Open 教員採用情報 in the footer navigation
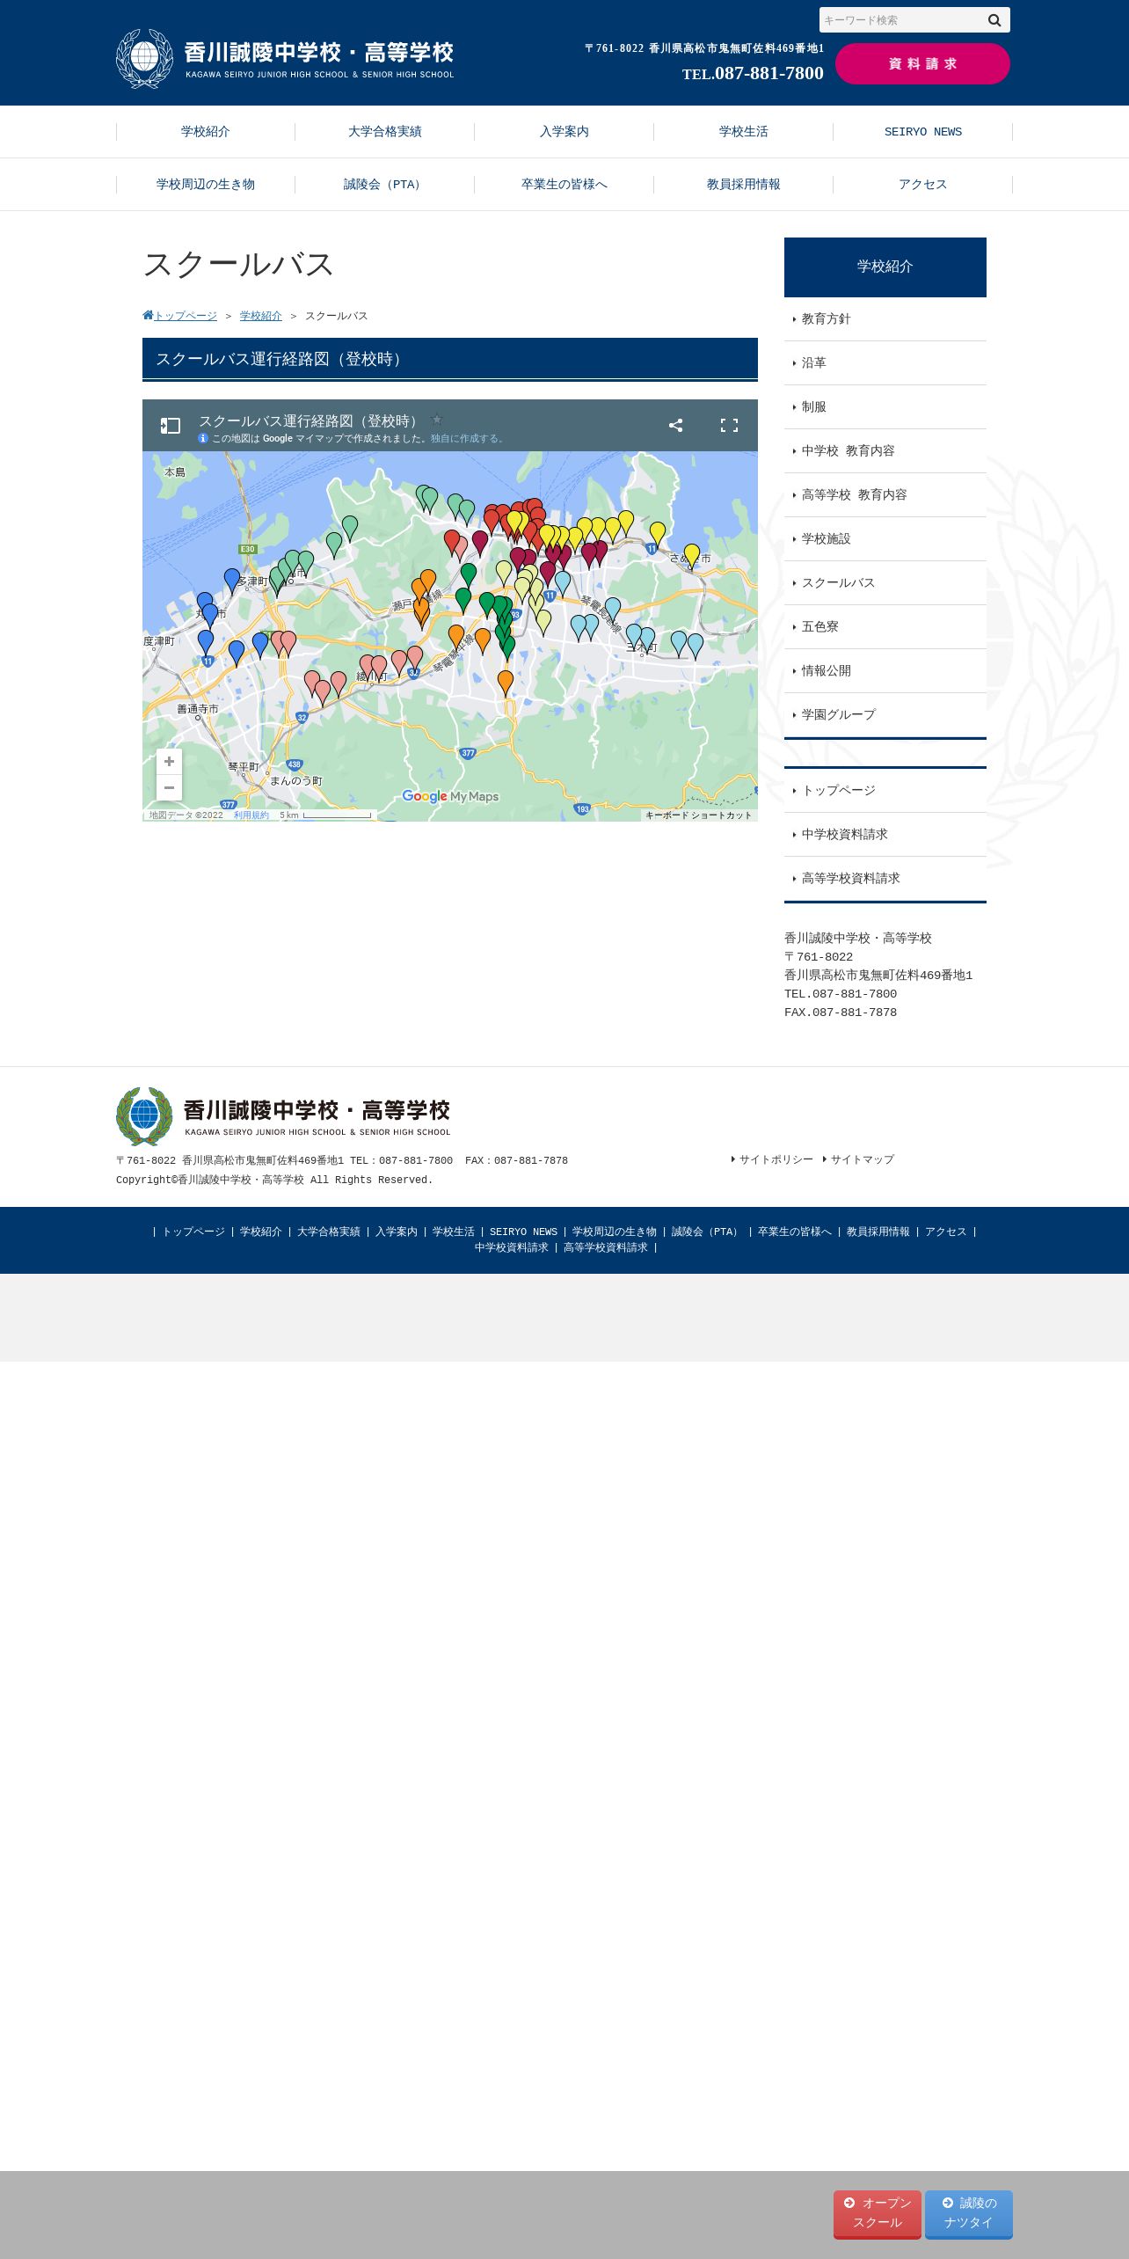Screen dimensions: 1129x2259 878,1232
